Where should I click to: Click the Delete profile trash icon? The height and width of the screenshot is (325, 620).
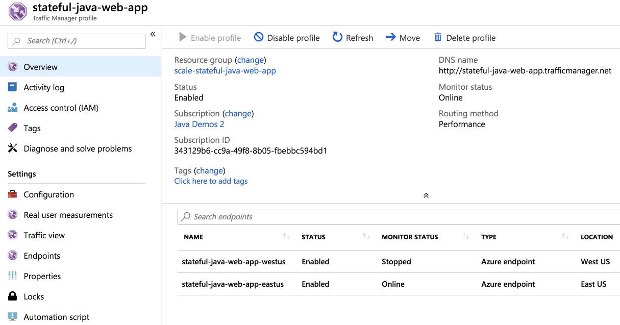coord(438,37)
